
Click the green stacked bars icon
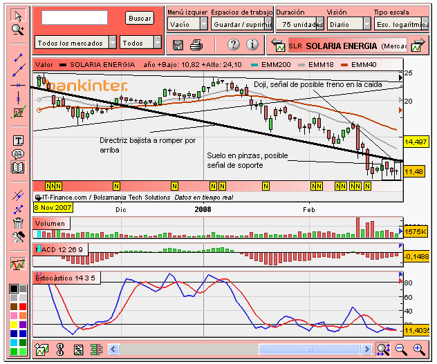point(96,349)
